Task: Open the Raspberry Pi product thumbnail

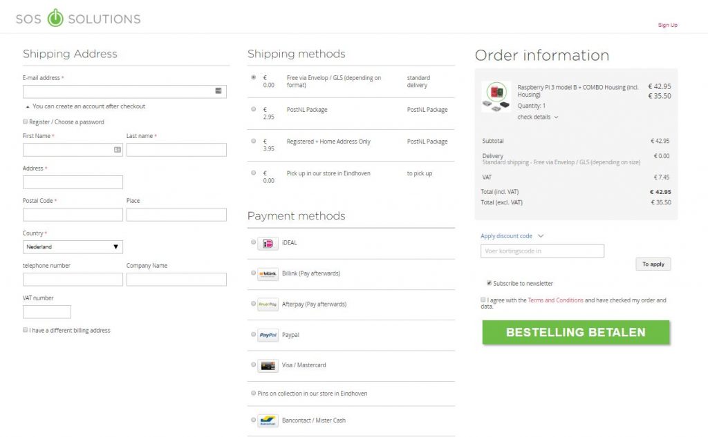Action: click(x=496, y=97)
